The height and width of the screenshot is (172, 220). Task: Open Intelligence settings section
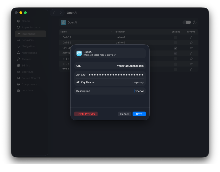pos(30,34)
